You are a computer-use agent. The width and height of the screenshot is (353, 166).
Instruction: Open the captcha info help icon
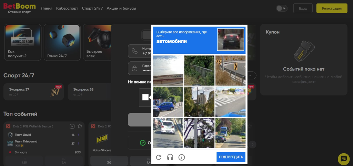tap(182, 157)
